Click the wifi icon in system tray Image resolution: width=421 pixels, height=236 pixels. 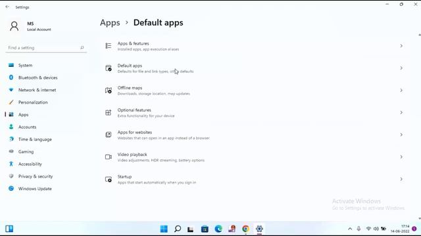click(x=368, y=229)
